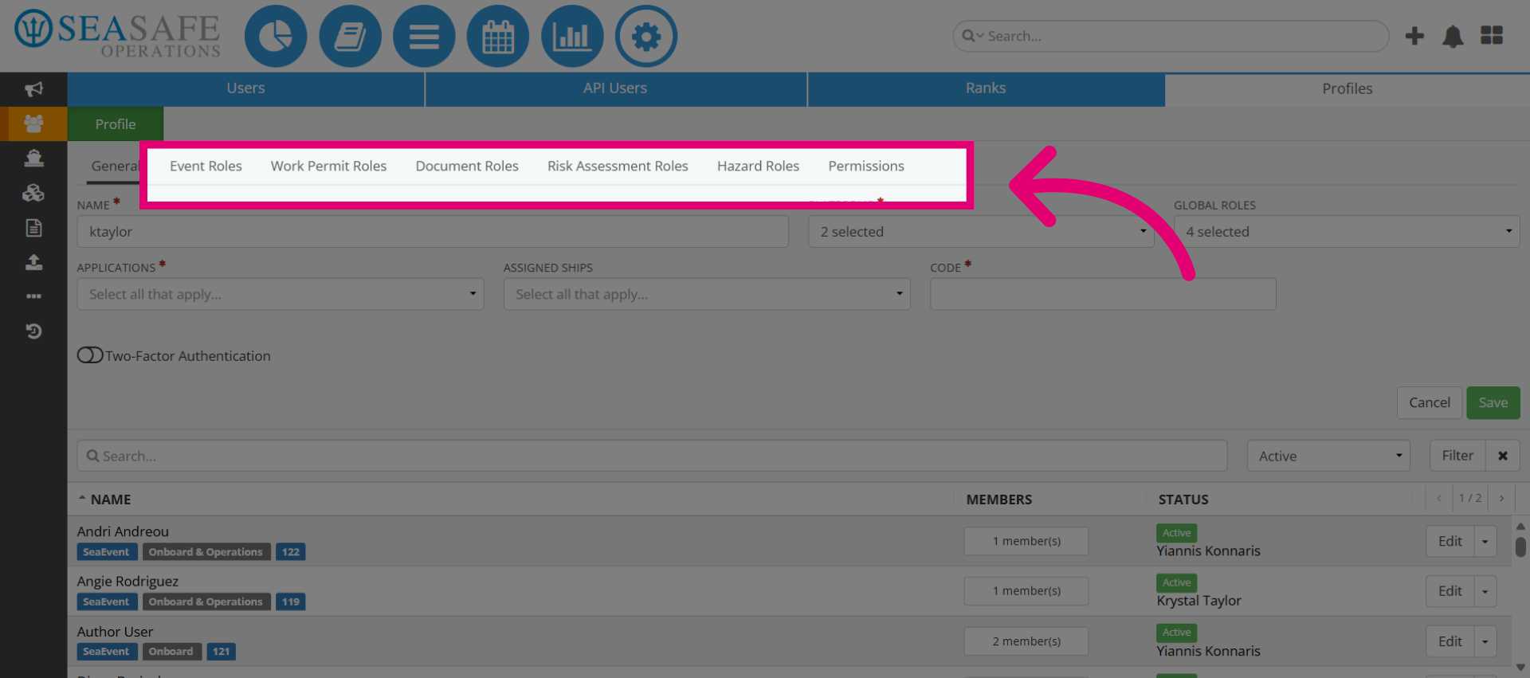Viewport: 1530px width, 678px height.
Task: Open the more ellipsis sidebar icon
Action: 33,296
